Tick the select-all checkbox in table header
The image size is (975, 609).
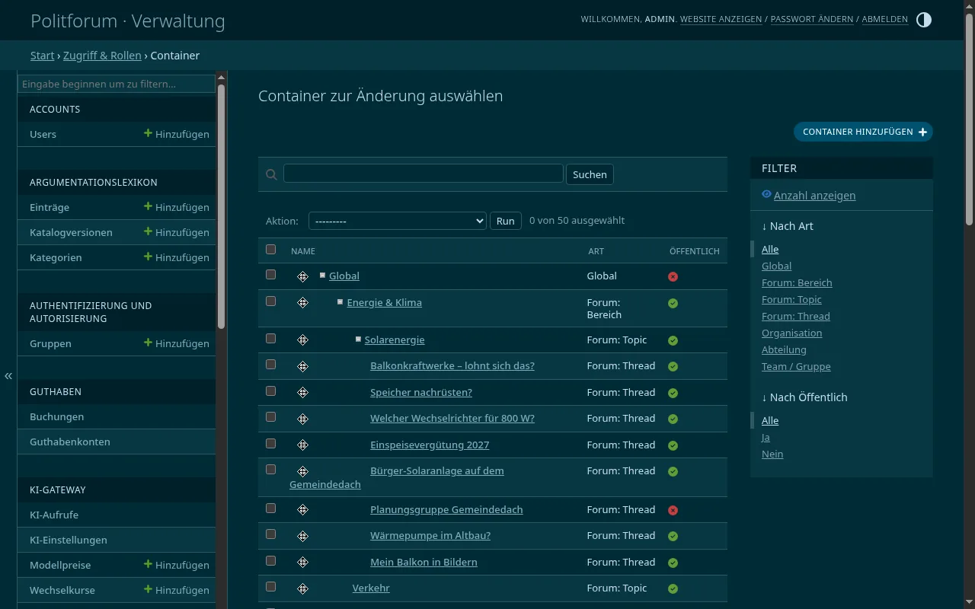coord(270,250)
